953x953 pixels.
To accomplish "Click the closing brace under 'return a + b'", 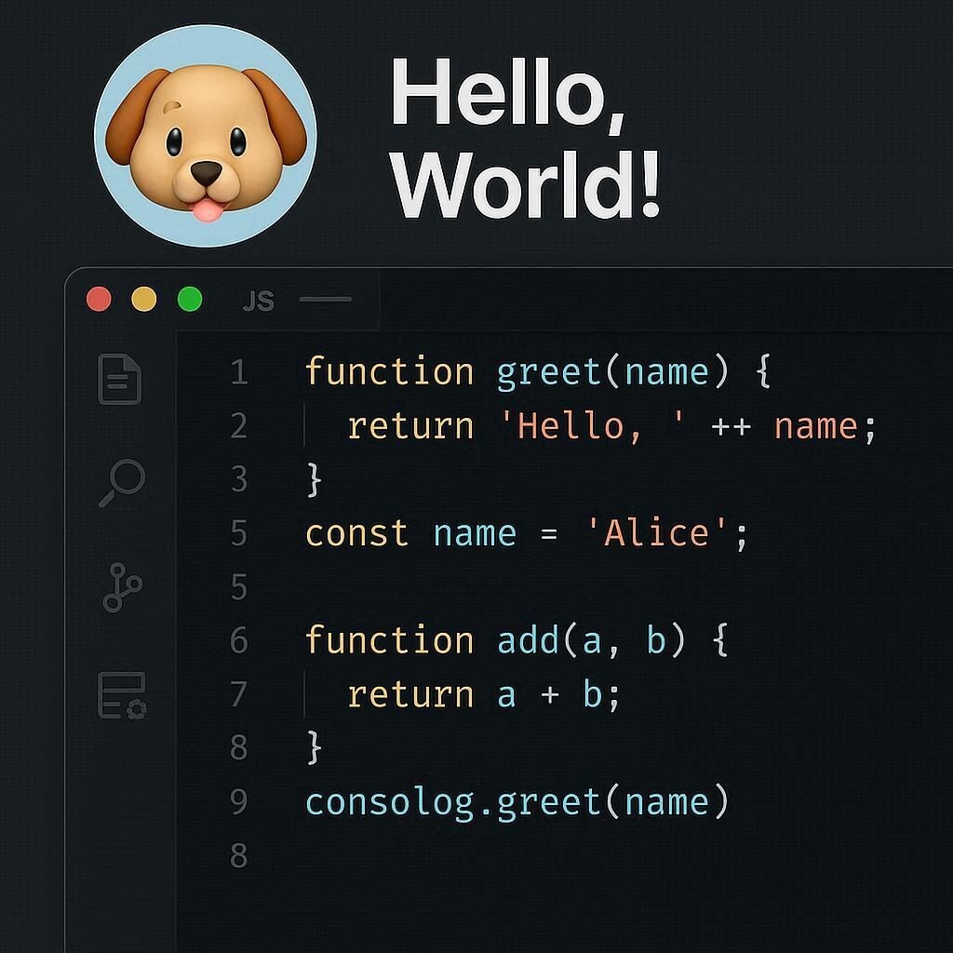I will coord(314,747).
